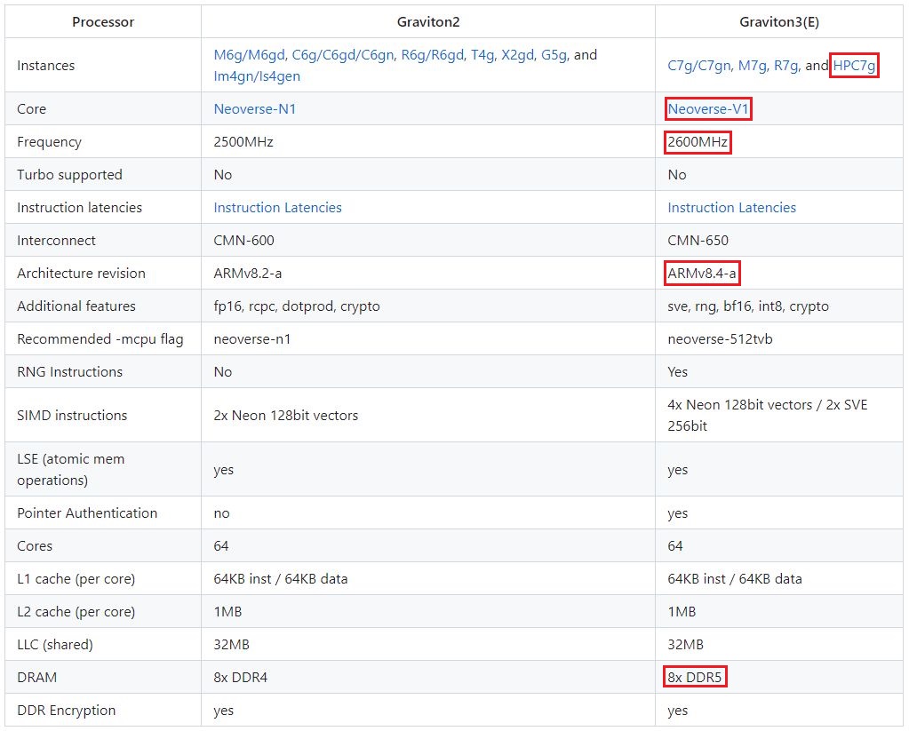
Task: Click the Graviton3(E) column header
Action: pos(778,21)
